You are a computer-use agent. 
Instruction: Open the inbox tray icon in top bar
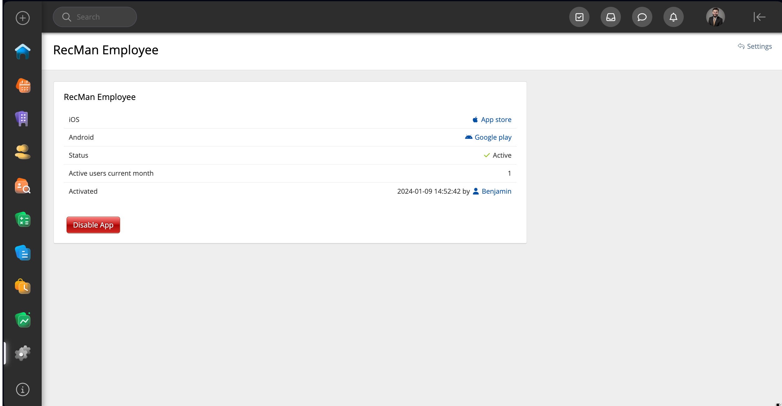tap(611, 17)
